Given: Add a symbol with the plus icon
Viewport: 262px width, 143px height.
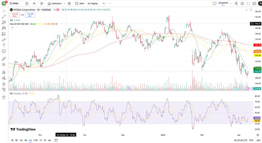Looking at the screenshot, I should (27, 4).
